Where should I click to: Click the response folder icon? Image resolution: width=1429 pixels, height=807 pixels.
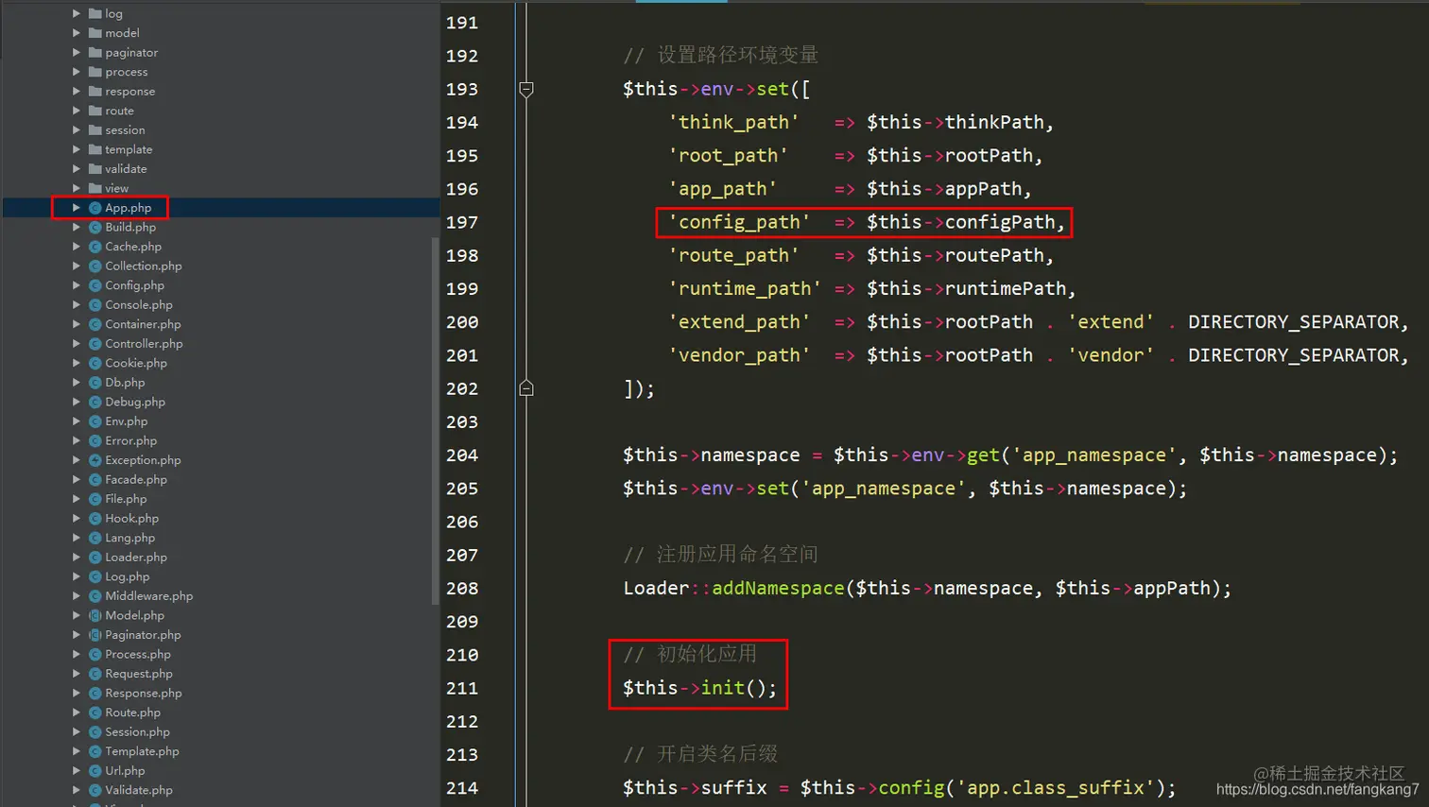click(95, 91)
